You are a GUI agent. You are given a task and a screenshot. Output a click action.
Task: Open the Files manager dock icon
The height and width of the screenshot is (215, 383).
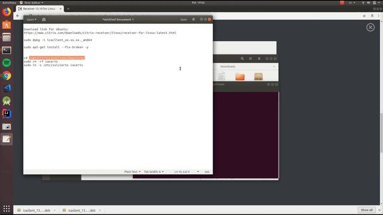tap(7, 38)
